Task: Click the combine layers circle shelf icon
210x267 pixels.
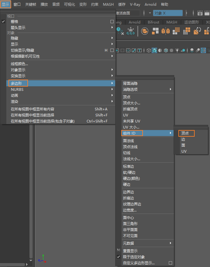Action: pos(145,31)
